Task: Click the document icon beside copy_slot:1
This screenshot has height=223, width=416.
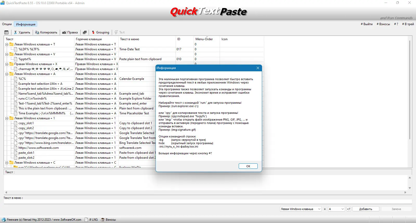Action: [16, 123]
